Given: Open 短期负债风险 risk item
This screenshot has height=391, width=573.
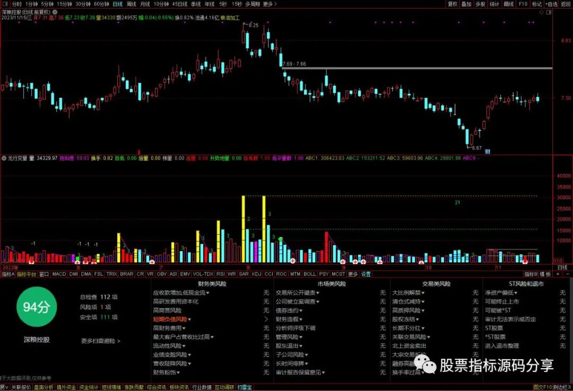Looking at the screenshot, I should coord(170,319).
